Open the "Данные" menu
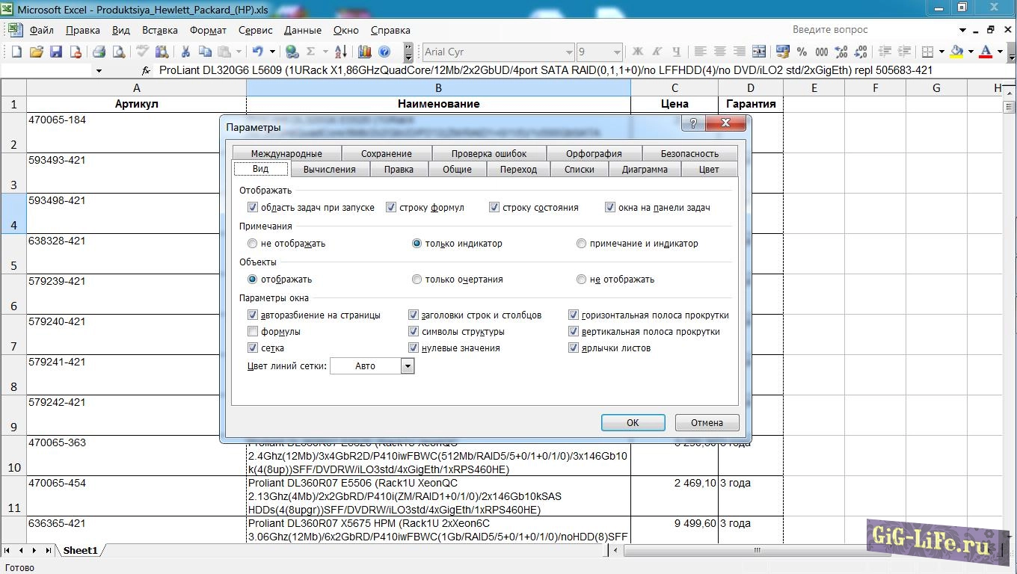Image resolution: width=1017 pixels, height=574 pixels. (x=302, y=30)
